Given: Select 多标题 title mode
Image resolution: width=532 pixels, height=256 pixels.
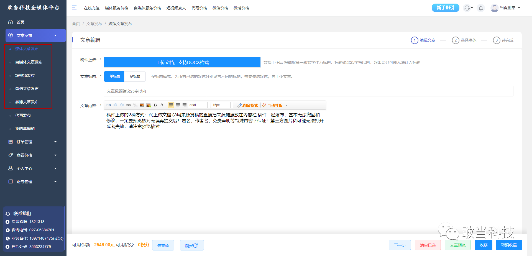Looking at the screenshot, I should (135, 76).
